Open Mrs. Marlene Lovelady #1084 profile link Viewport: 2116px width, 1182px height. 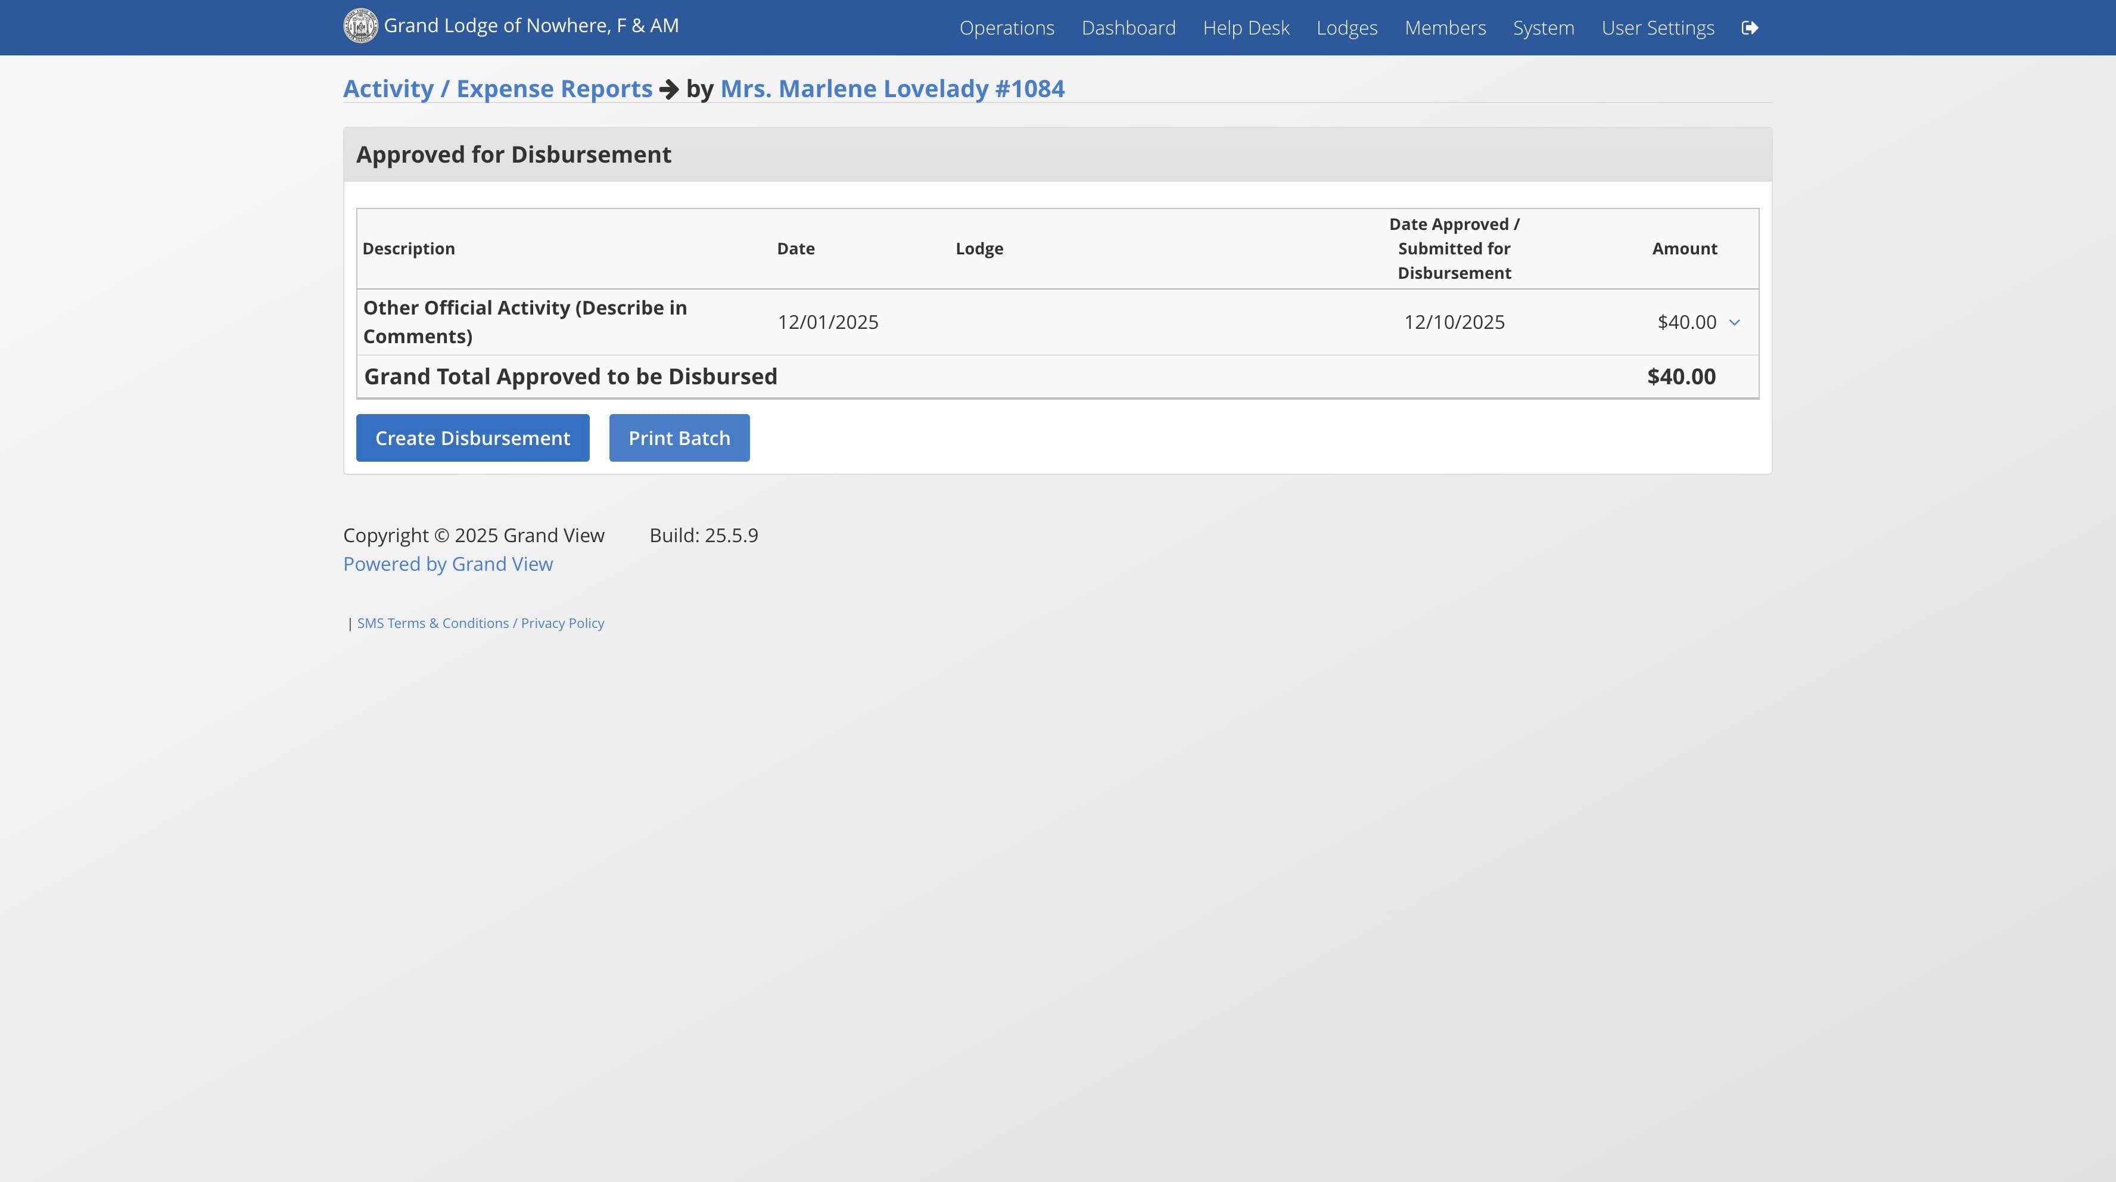point(892,89)
